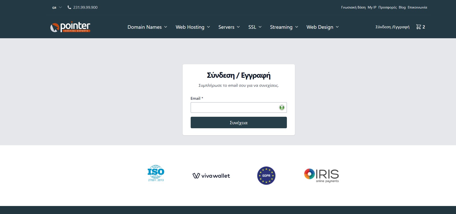Open the GR language selector dropdown

tap(57, 7)
